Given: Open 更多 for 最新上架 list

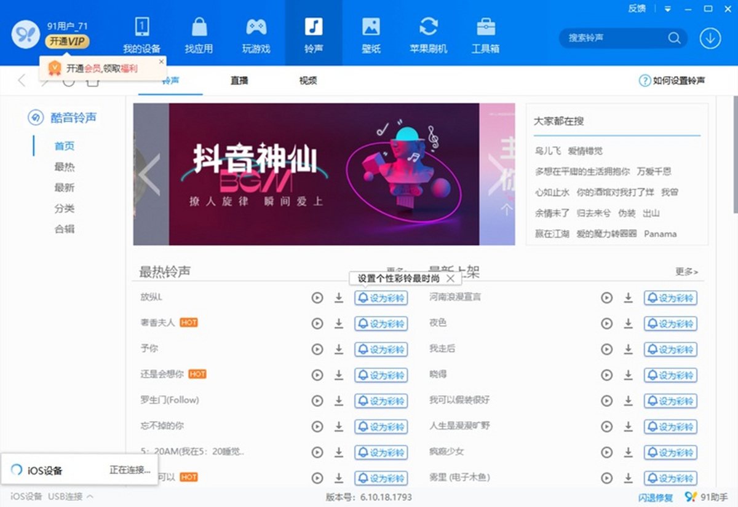Looking at the screenshot, I should click(x=687, y=272).
